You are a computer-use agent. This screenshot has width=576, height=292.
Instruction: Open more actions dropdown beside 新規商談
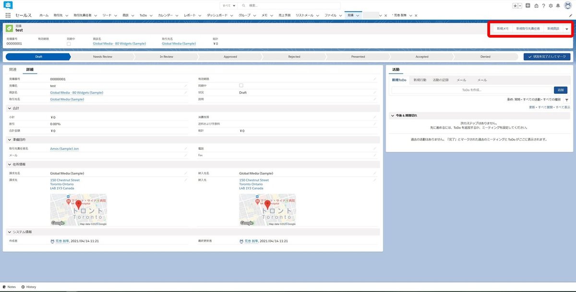point(567,29)
